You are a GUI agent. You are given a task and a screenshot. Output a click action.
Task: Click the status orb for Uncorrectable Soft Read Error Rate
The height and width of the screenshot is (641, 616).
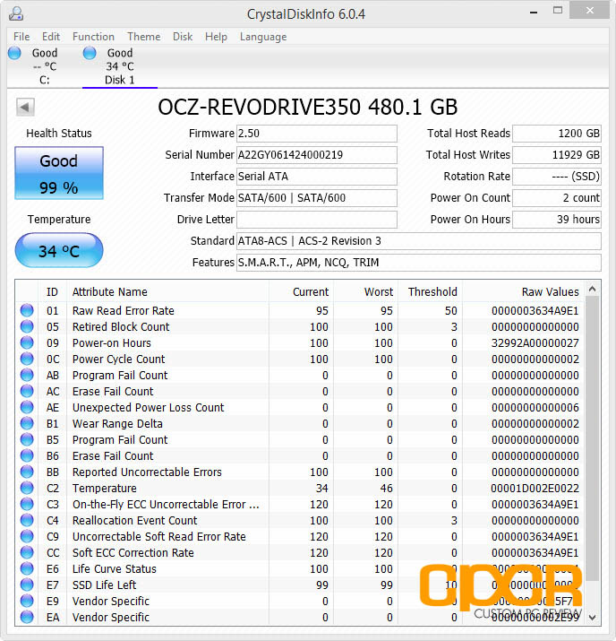27,536
